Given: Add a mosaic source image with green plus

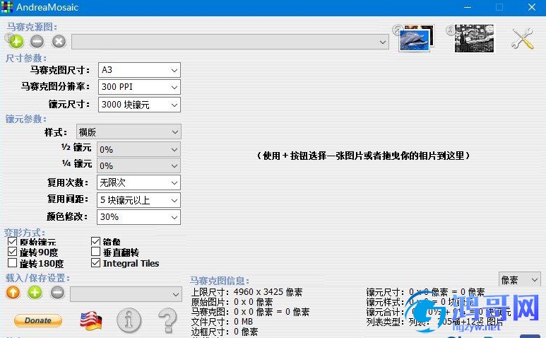Looking at the screenshot, I should [x=16, y=42].
